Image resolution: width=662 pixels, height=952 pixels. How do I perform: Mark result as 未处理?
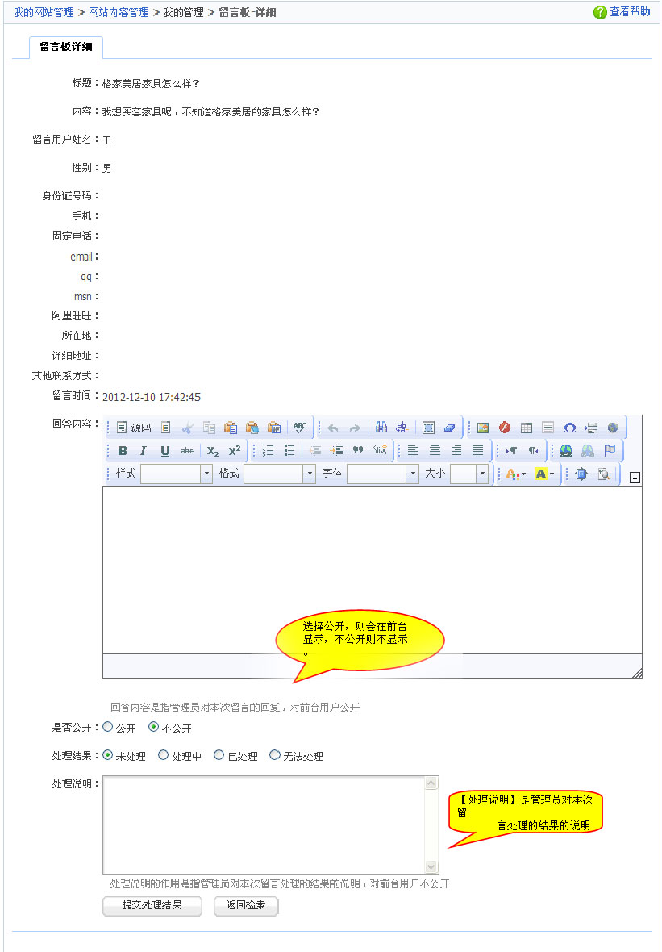pos(107,755)
